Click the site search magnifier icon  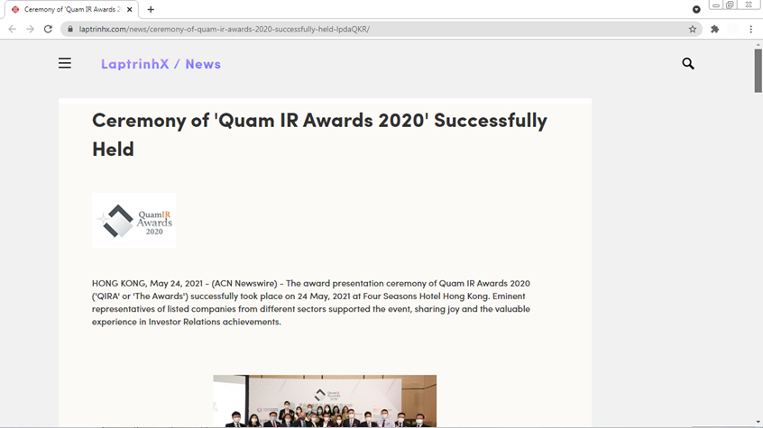coord(688,64)
